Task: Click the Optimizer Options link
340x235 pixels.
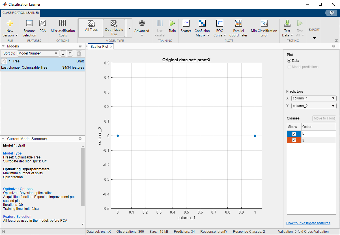Action: tap(18, 189)
